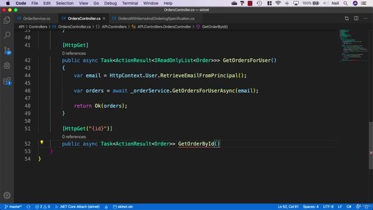The width and height of the screenshot is (373, 210).
Task: Split the editor to the right
Action: [x=356, y=18]
